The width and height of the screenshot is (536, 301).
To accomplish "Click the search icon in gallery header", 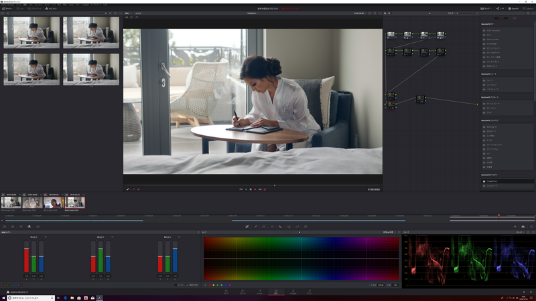I will pos(110,13).
